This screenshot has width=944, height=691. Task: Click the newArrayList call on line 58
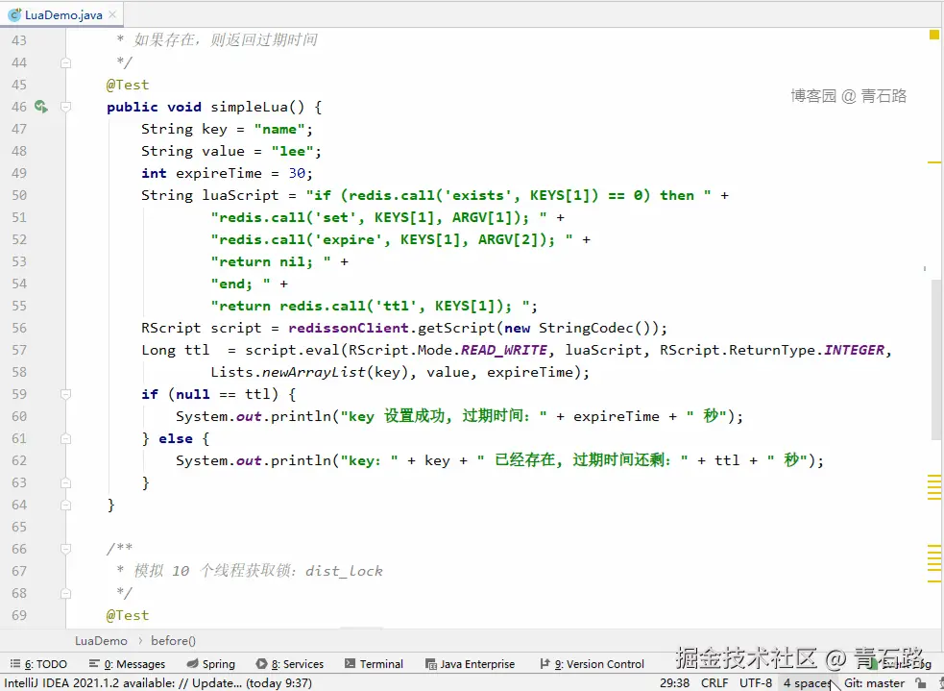tap(314, 372)
